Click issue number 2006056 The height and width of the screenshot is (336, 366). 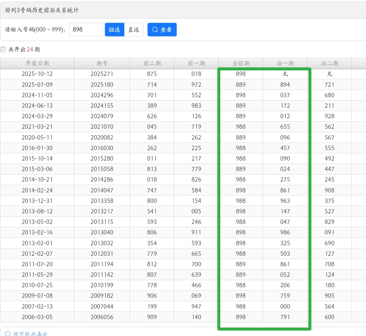(x=102, y=317)
